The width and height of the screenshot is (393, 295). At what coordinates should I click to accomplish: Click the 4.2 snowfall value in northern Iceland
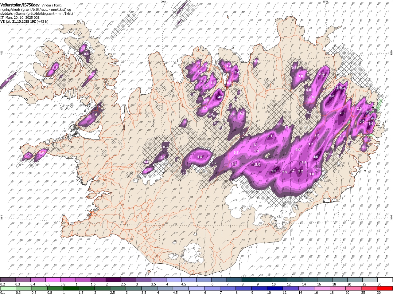[x=220, y=97]
